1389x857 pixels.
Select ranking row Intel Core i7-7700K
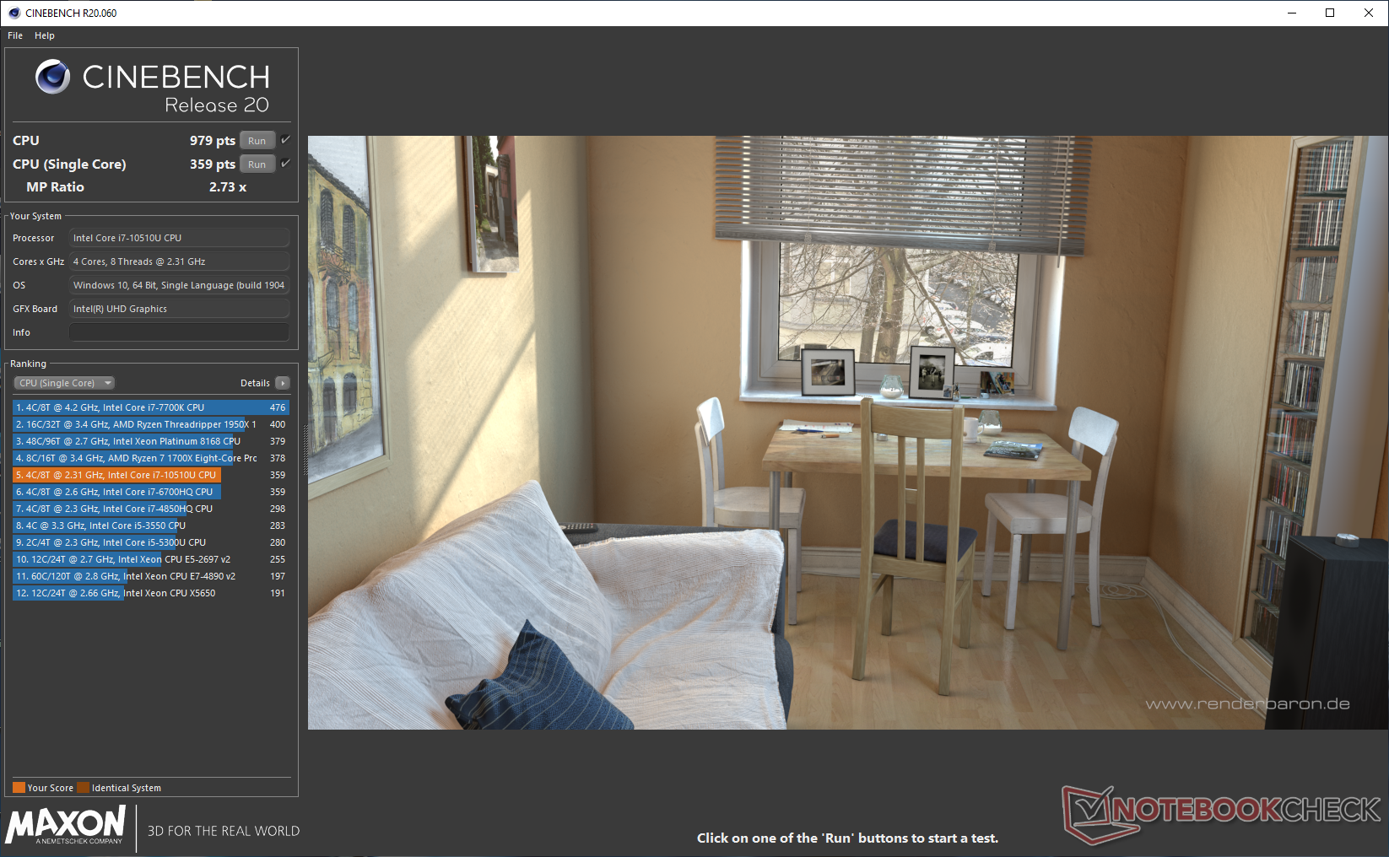151,407
